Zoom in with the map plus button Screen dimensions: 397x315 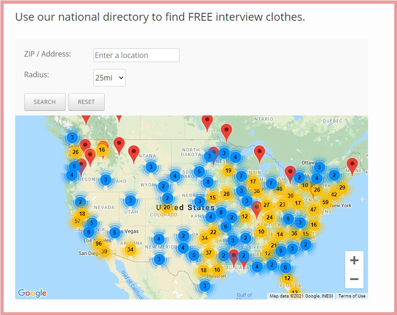coord(354,260)
